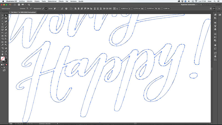This screenshot has height=125, width=222.
Task: Open the Rotate tool
Action: click(2, 33)
